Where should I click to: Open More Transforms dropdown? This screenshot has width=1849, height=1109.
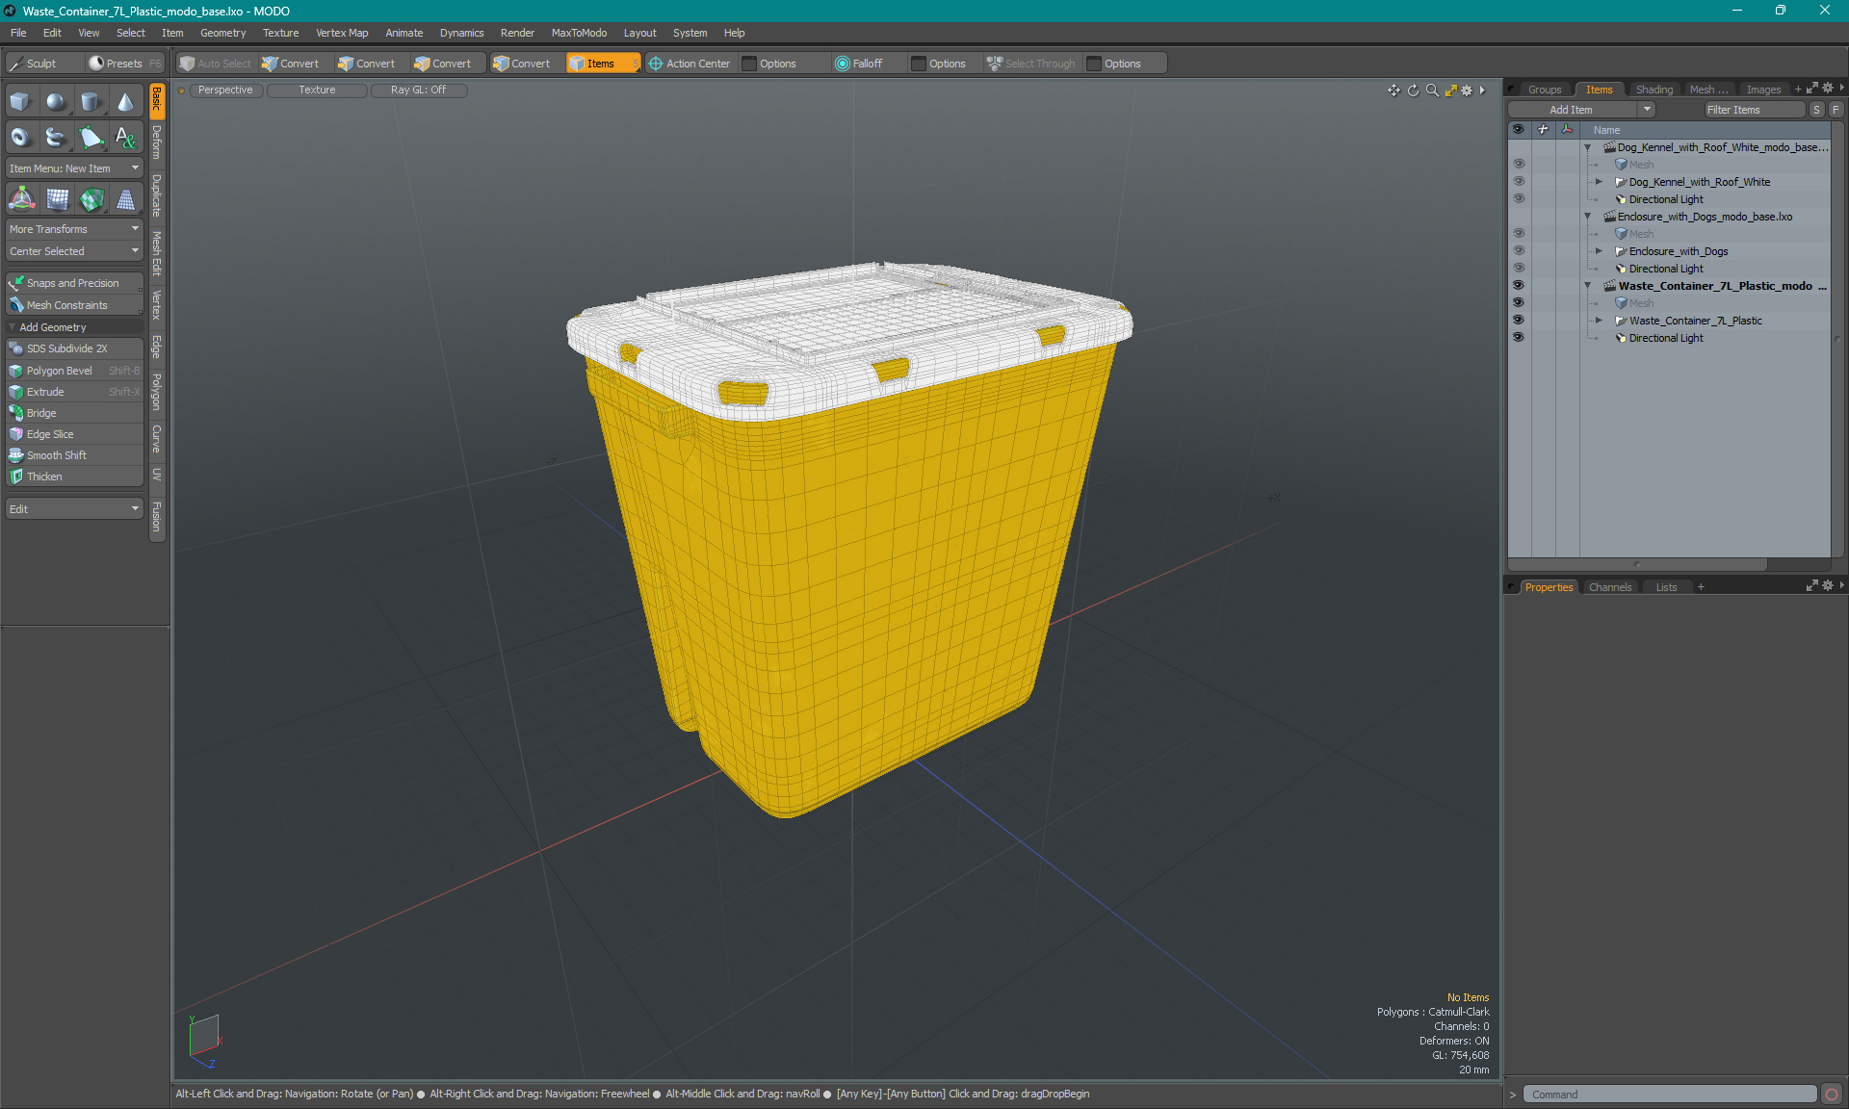pos(74,229)
